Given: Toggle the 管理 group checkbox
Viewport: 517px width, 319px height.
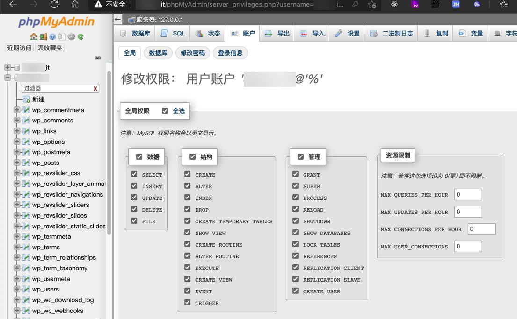Looking at the screenshot, I should coord(300,157).
